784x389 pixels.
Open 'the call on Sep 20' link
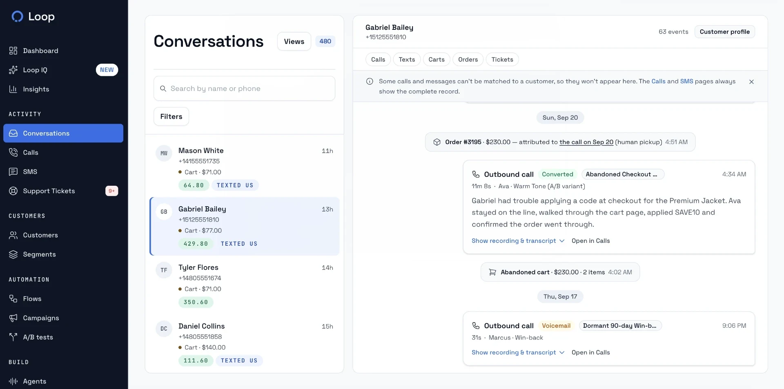(x=586, y=142)
